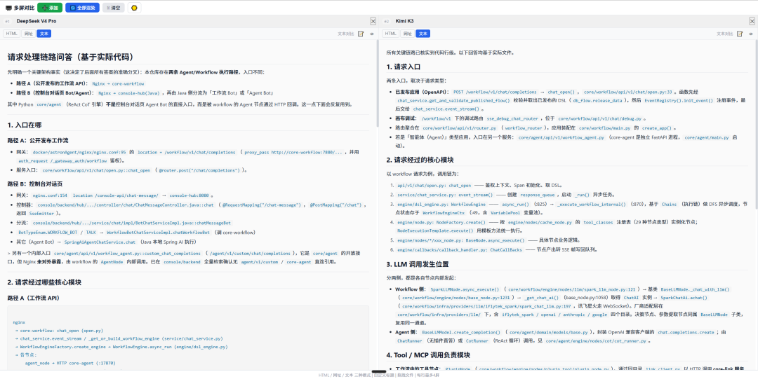Screen dimensions: 758x379
Task: Click the DeepSeek V4 Pro panel title
Action: pos(36,21)
